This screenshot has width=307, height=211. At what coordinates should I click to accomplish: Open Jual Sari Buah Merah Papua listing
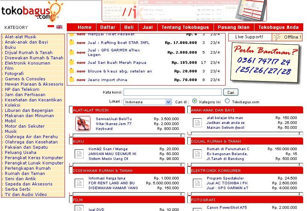(x=117, y=62)
